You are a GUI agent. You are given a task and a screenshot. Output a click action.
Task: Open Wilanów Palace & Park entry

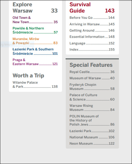click(35, 84)
